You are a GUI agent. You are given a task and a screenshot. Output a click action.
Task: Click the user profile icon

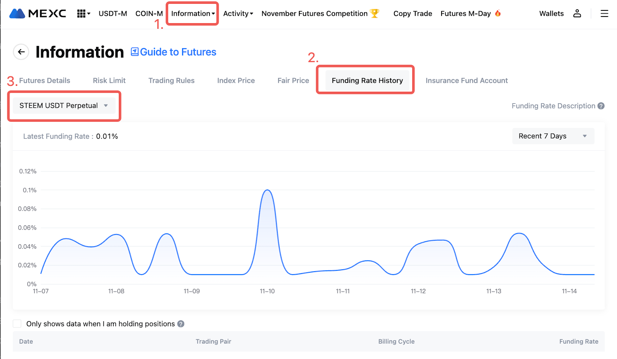coord(577,13)
